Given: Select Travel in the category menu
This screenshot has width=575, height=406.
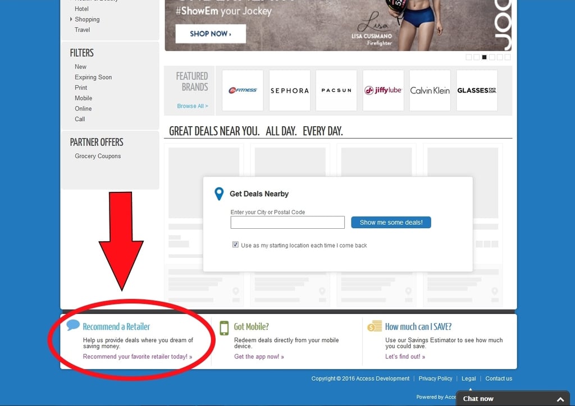Looking at the screenshot, I should 82,30.
